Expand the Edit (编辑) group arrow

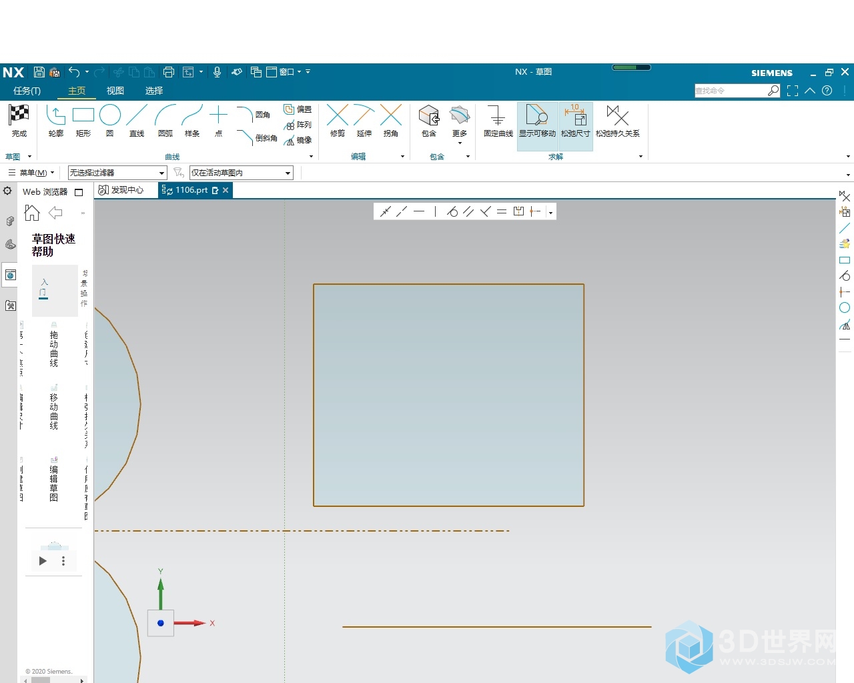coord(402,157)
